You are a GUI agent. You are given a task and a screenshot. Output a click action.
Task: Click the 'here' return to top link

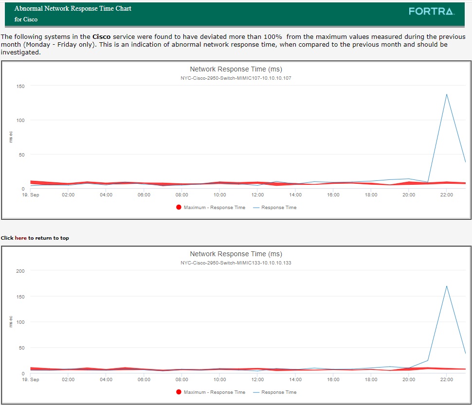click(20, 238)
